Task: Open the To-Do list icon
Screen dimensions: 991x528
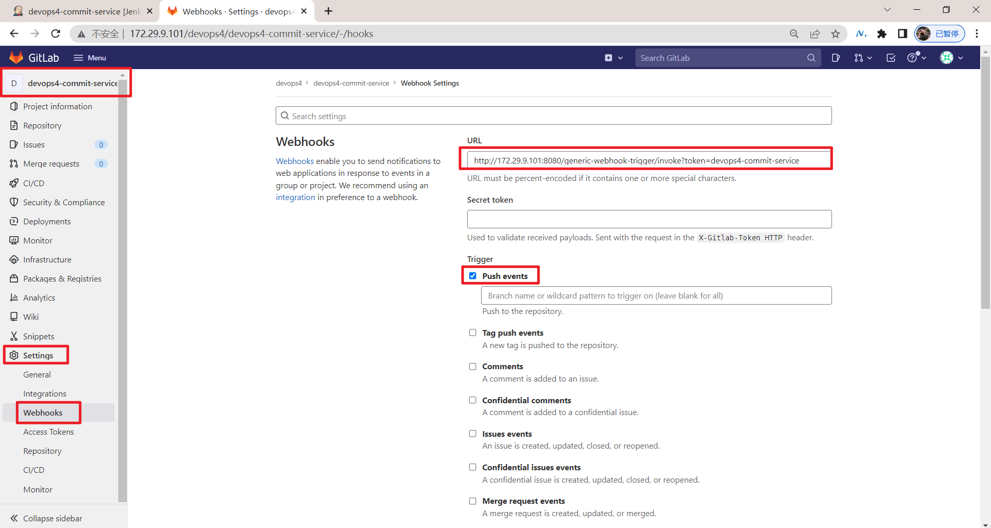Action: (x=891, y=58)
